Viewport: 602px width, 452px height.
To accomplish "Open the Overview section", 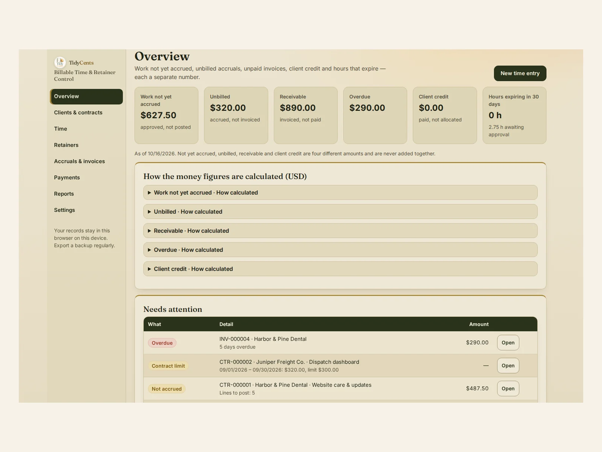I will [x=86, y=96].
